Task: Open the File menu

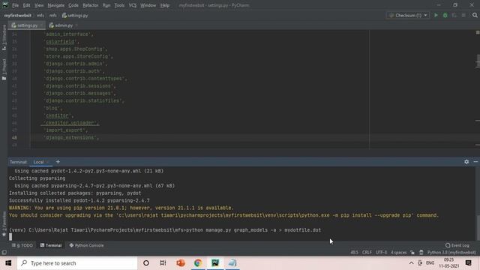Action: (15, 5)
